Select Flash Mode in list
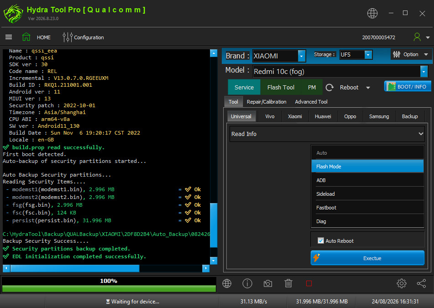434x308 pixels. coord(367,166)
